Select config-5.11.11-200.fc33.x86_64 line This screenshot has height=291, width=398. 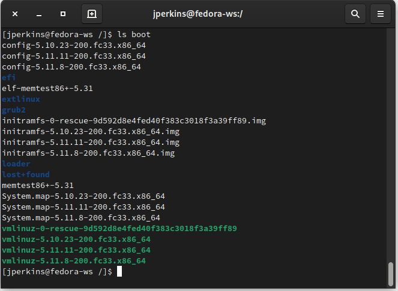74,56
